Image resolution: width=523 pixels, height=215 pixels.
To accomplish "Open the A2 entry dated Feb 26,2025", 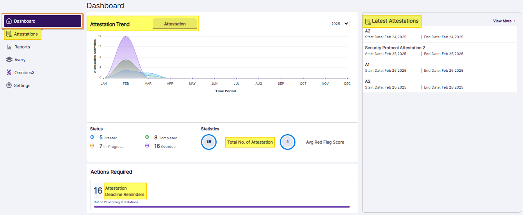I will point(439,84).
